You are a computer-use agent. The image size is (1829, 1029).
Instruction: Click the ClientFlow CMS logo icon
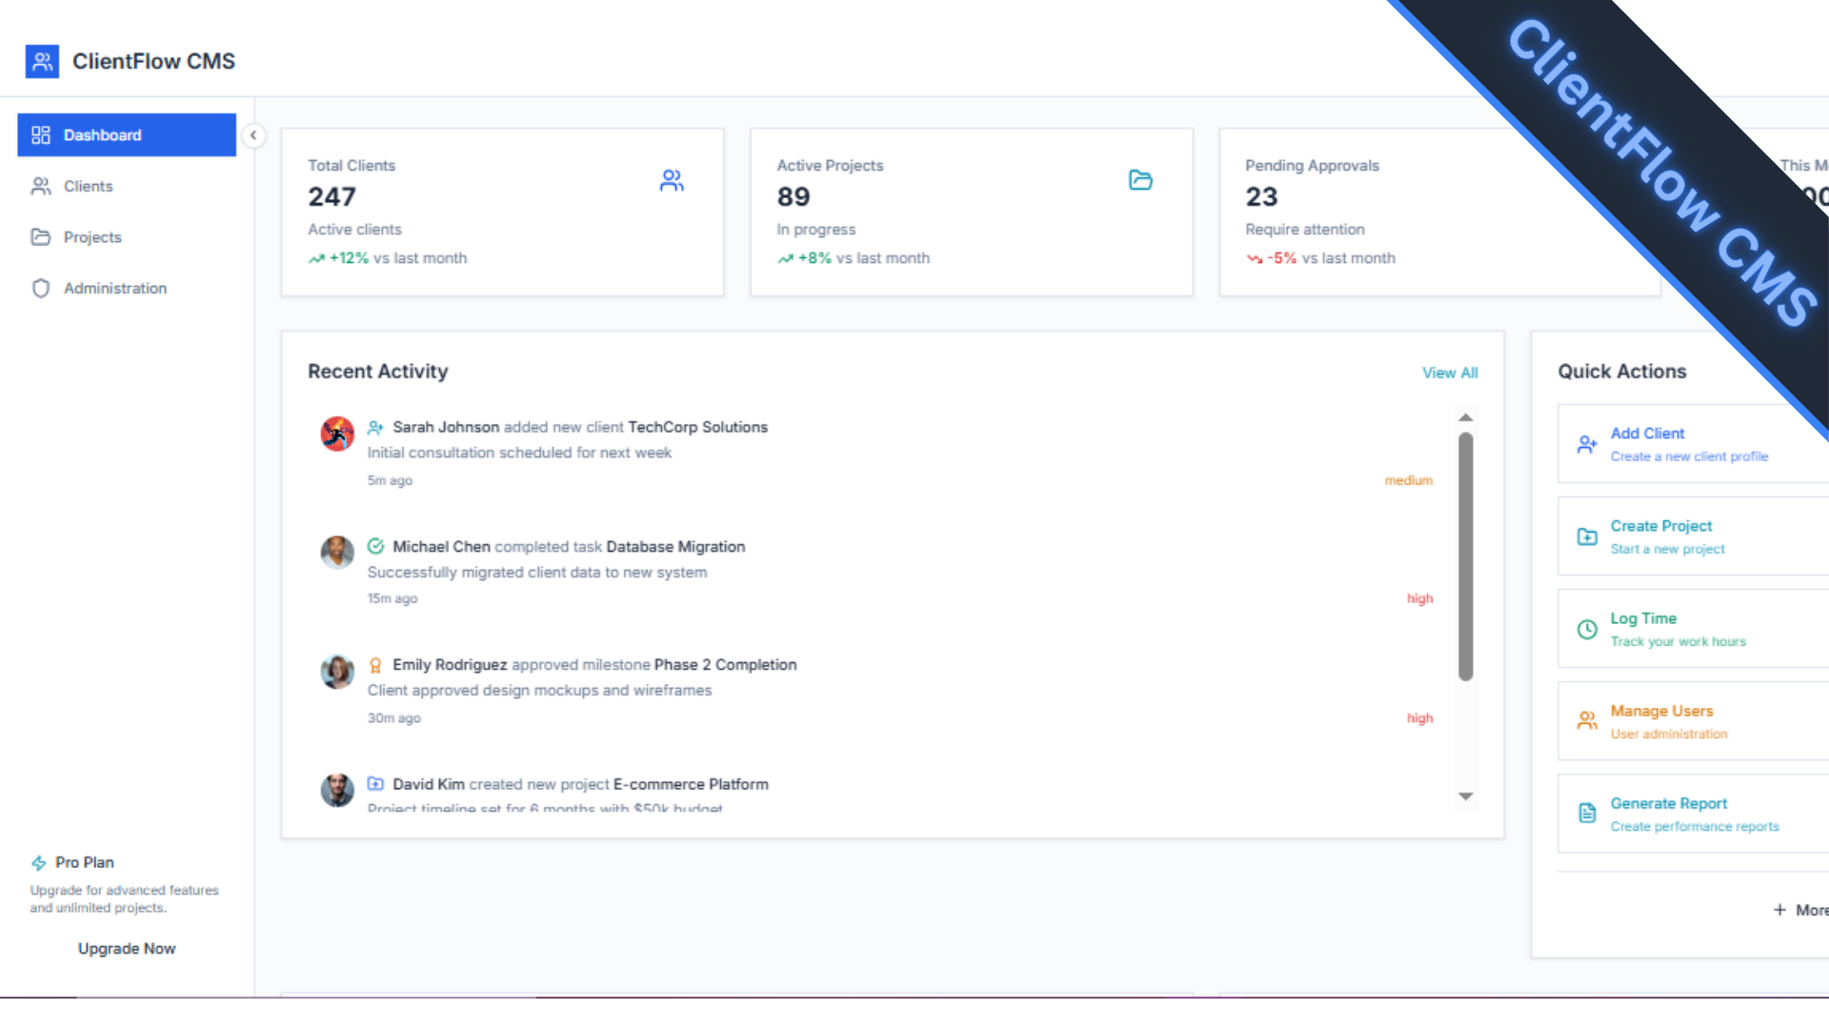[x=42, y=62]
